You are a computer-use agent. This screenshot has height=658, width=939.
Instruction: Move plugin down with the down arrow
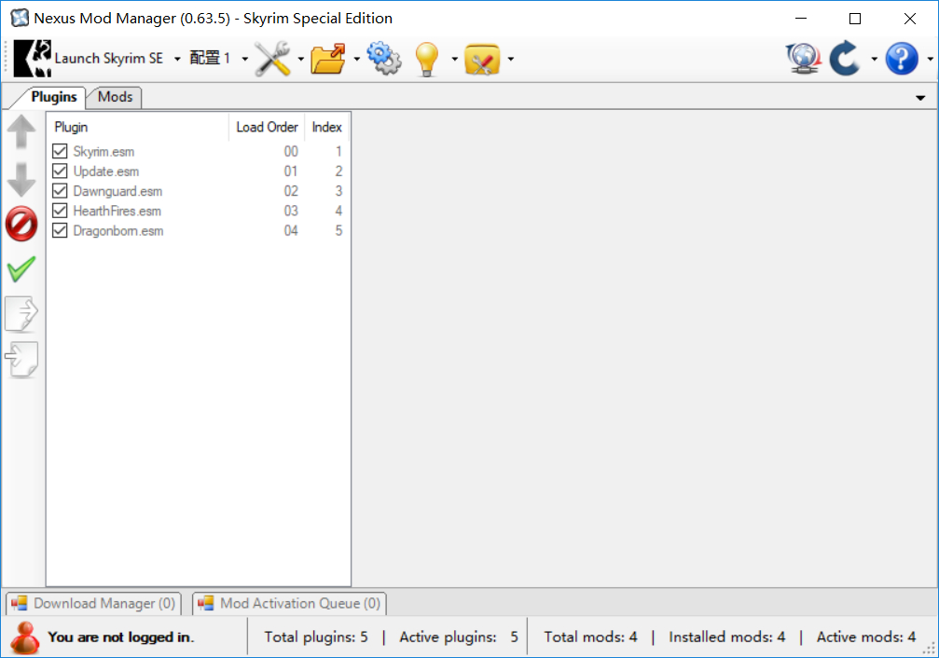[21, 180]
